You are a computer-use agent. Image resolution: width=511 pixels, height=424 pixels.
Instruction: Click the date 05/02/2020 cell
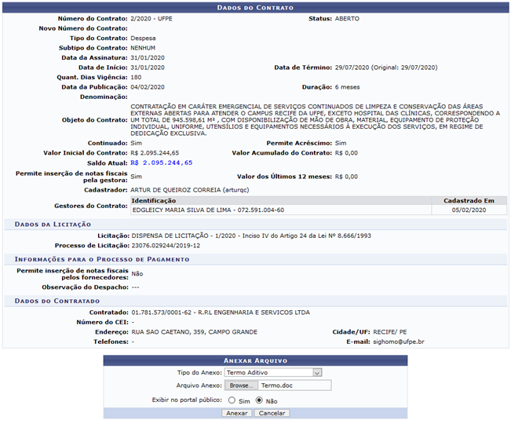(x=469, y=210)
